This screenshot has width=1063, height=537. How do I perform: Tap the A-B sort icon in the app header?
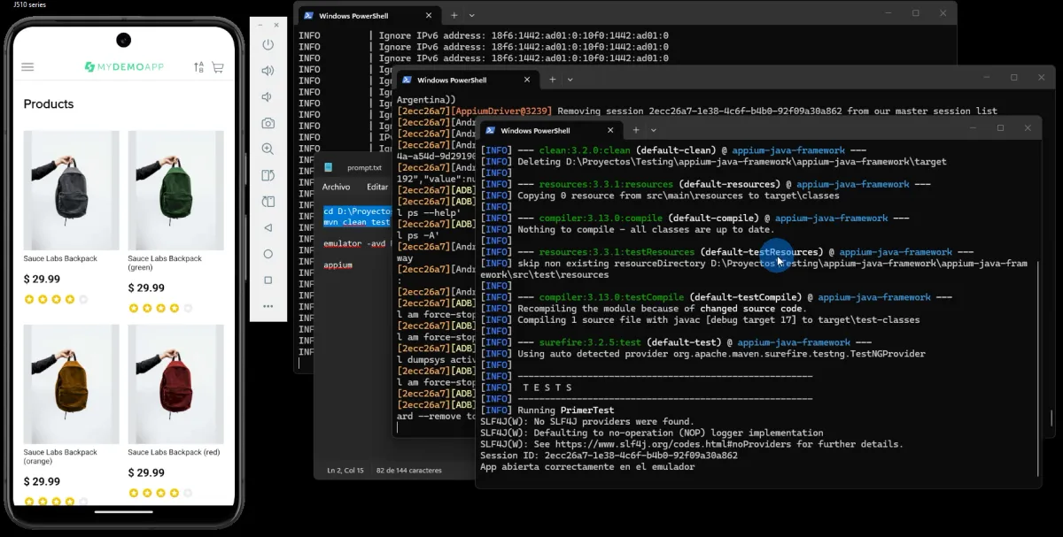coord(198,67)
